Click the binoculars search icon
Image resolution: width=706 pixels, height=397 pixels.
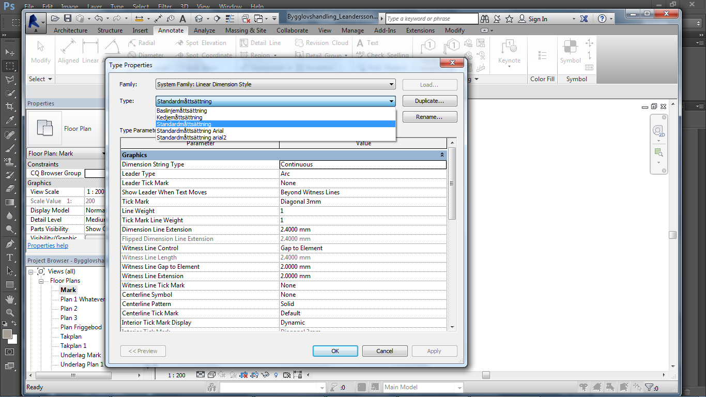[485, 19]
